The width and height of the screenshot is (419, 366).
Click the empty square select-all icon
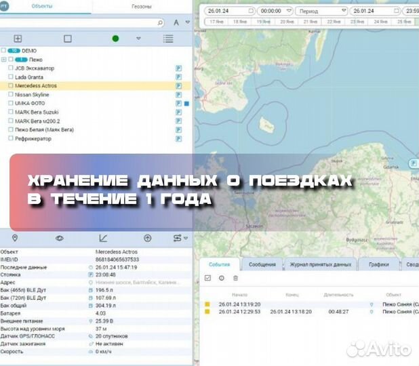[68, 39]
